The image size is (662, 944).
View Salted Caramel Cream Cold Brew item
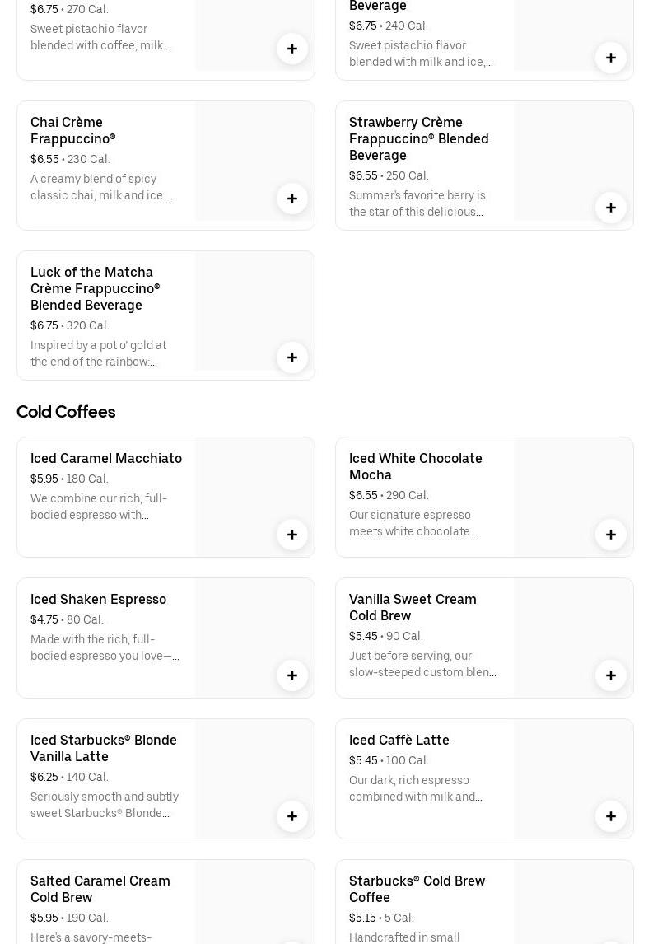click(100, 889)
